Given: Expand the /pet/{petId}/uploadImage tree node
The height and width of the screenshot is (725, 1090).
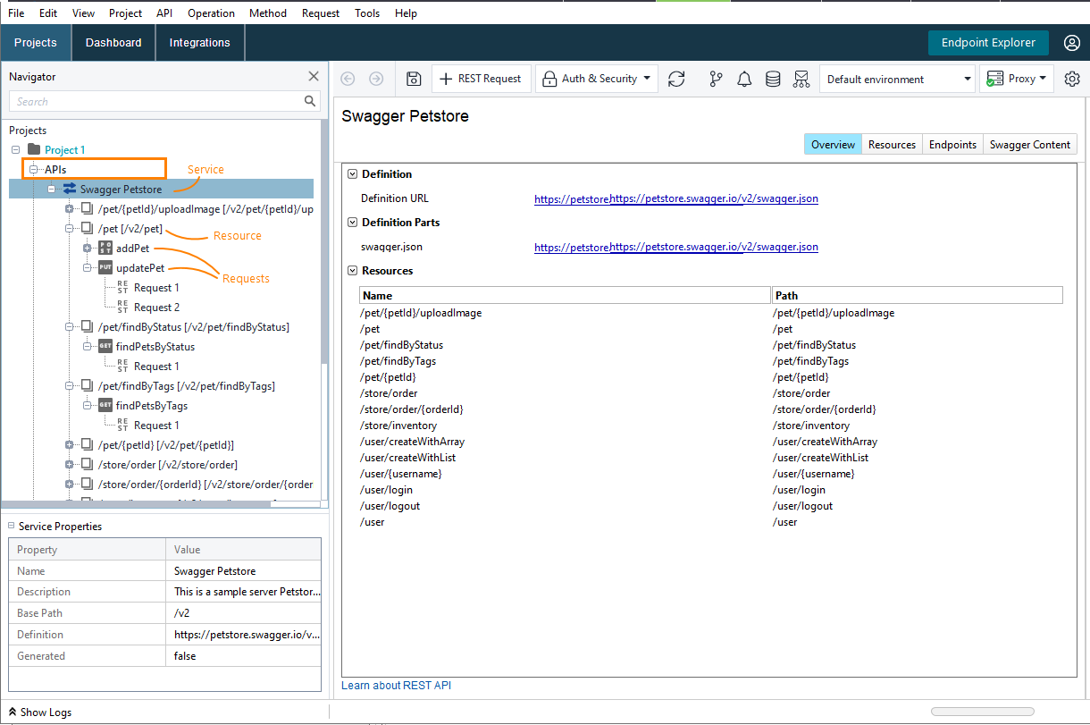Looking at the screenshot, I should tap(69, 208).
